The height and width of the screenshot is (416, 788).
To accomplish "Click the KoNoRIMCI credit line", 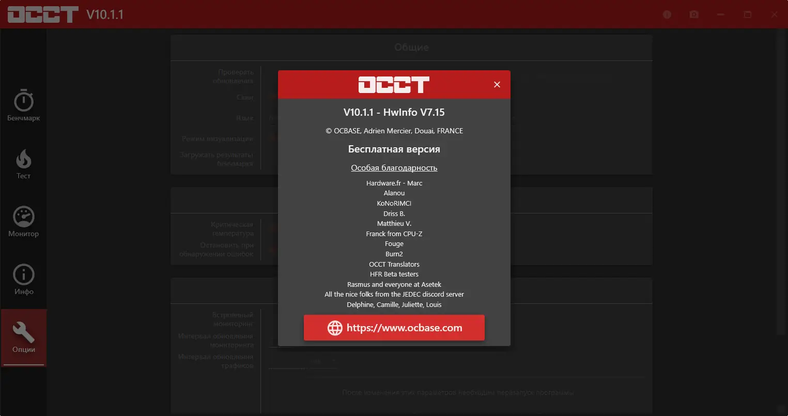I will click(394, 203).
